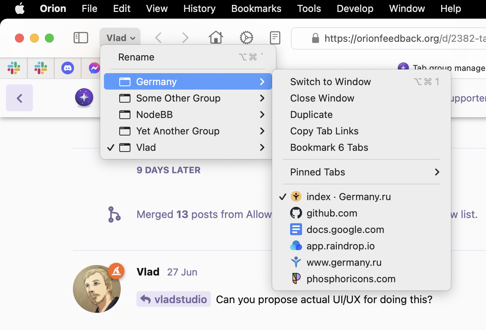The height and width of the screenshot is (330, 486).
Task: Open Reader mode page icon
Action: point(275,38)
